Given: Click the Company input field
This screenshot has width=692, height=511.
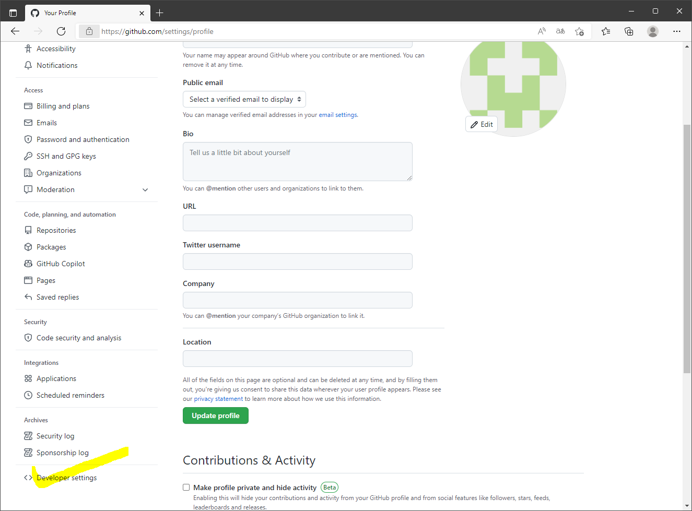Looking at the screenshot, I should [298, 300].
